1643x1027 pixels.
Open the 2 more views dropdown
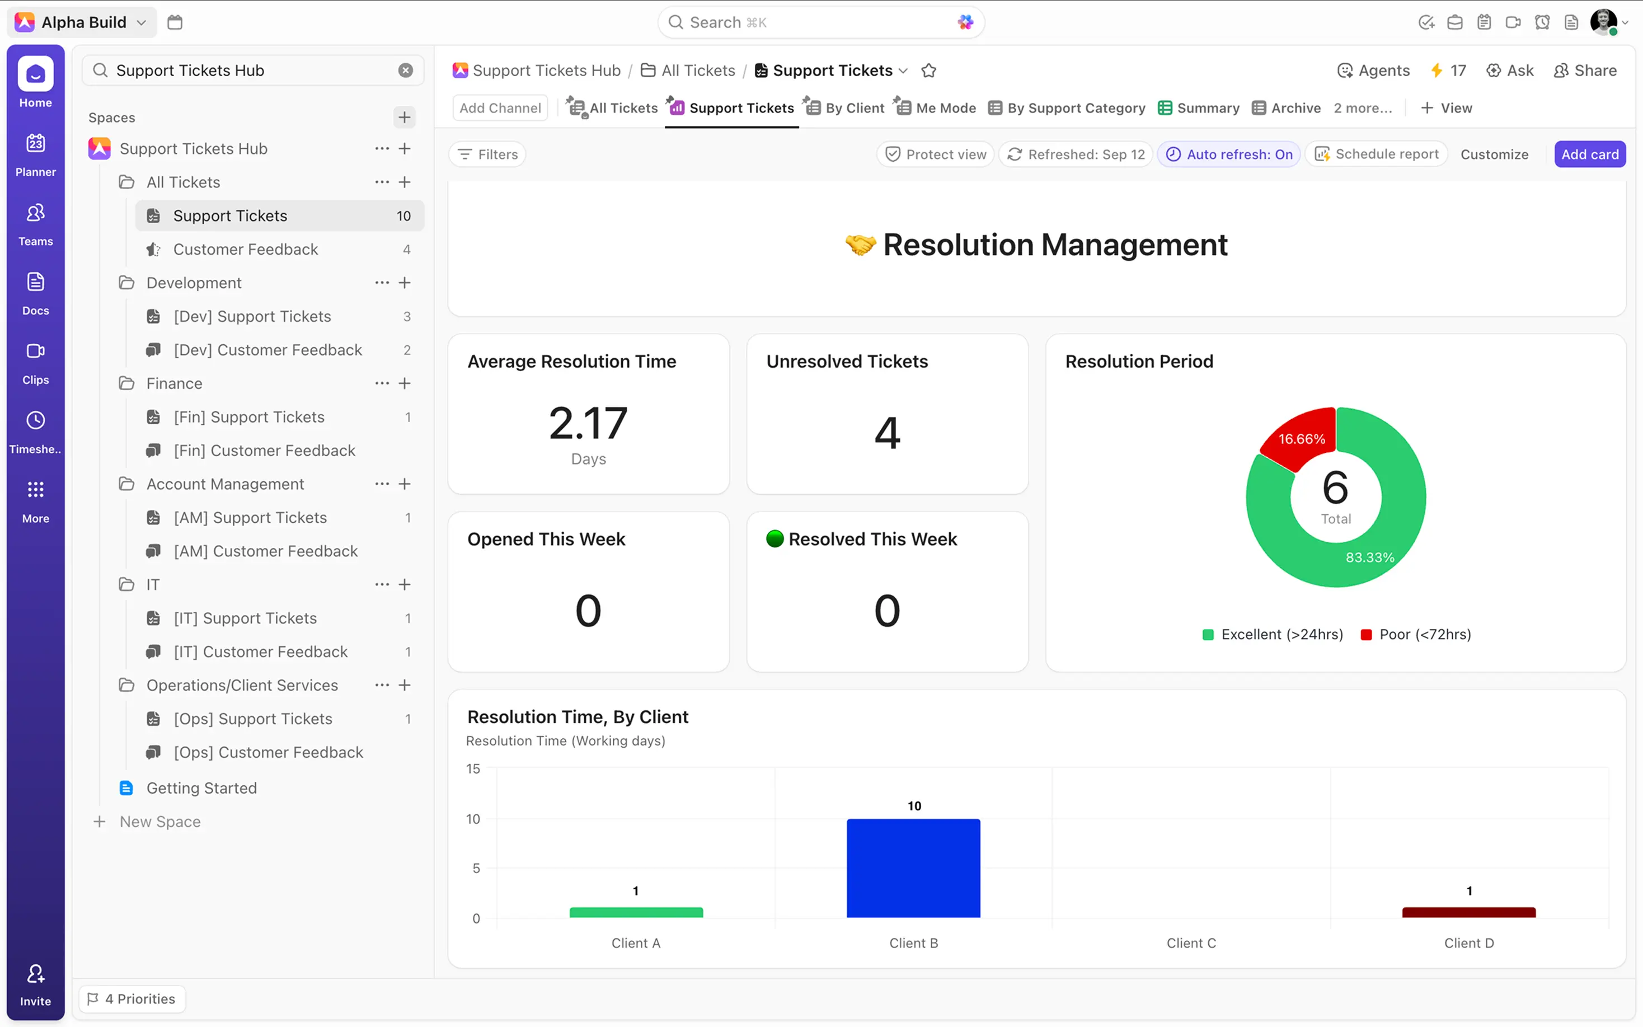tap(1363, 107)
